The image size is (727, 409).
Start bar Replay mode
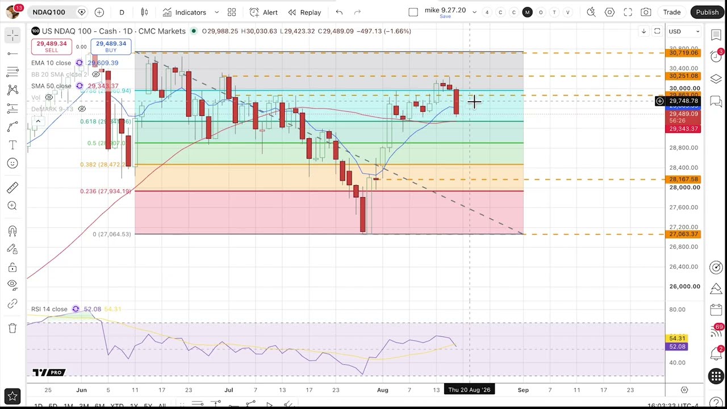pyautogui.click(x=304, y=12)
